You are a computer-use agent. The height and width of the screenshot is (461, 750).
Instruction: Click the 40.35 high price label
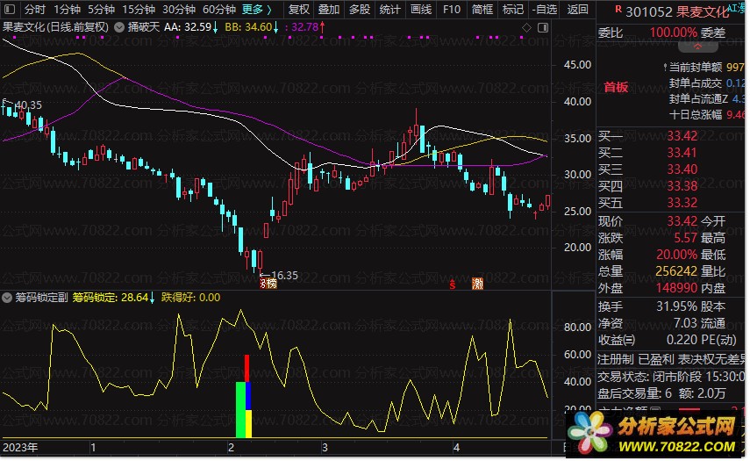point(29,104)
